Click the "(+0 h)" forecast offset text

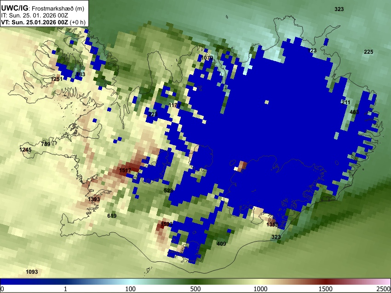pyautogui.click(x=78, y=22)
